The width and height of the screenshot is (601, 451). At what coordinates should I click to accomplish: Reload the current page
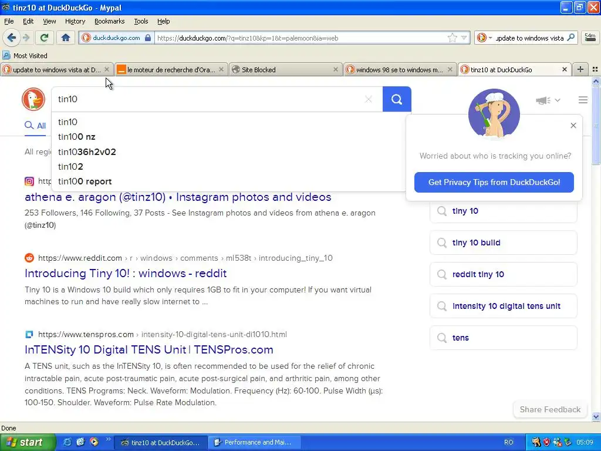(x=45, y=38)
